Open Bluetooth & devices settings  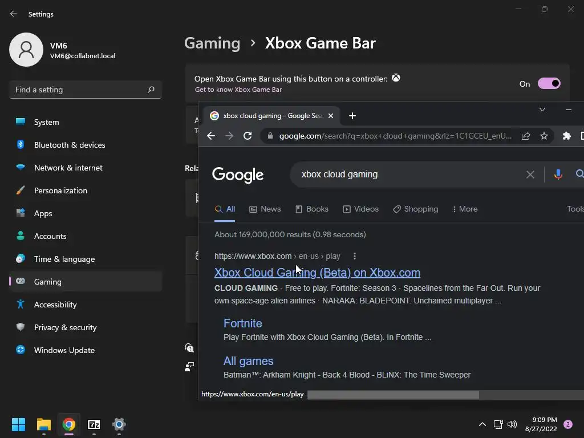click(86, 145)
